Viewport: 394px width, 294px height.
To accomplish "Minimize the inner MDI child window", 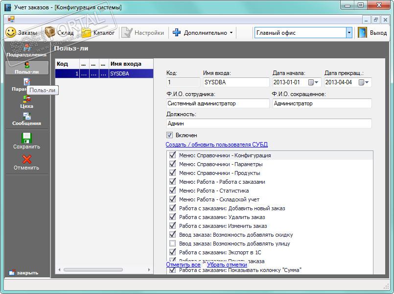I will coord(366,20).
